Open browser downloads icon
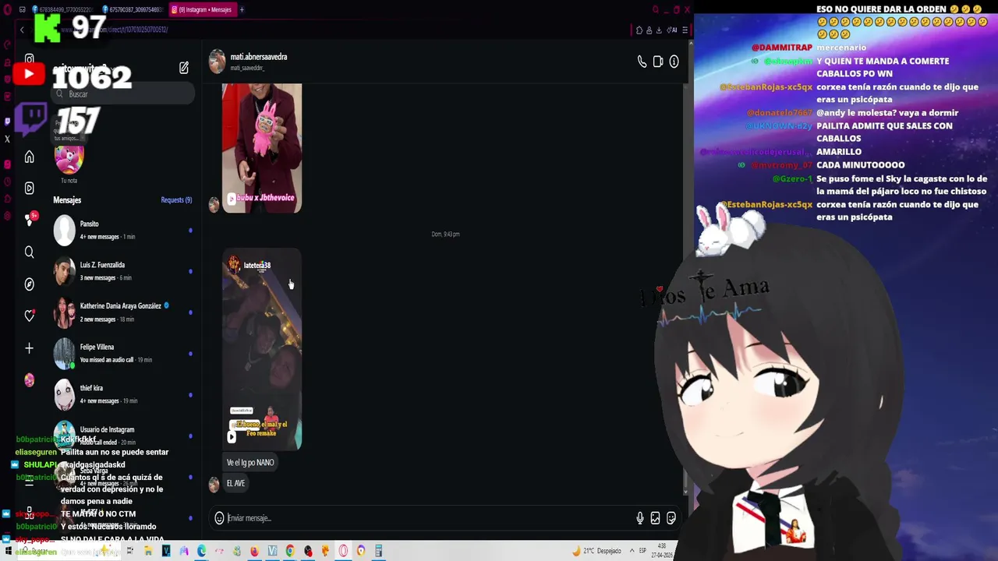Viewport: 998px width, 561px height. pos(659,30)
